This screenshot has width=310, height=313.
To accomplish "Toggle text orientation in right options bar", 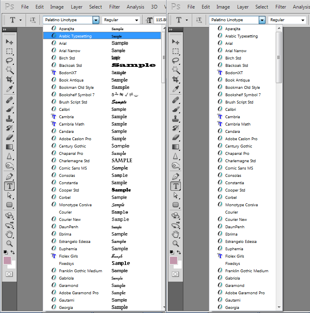I will (199, 20).
